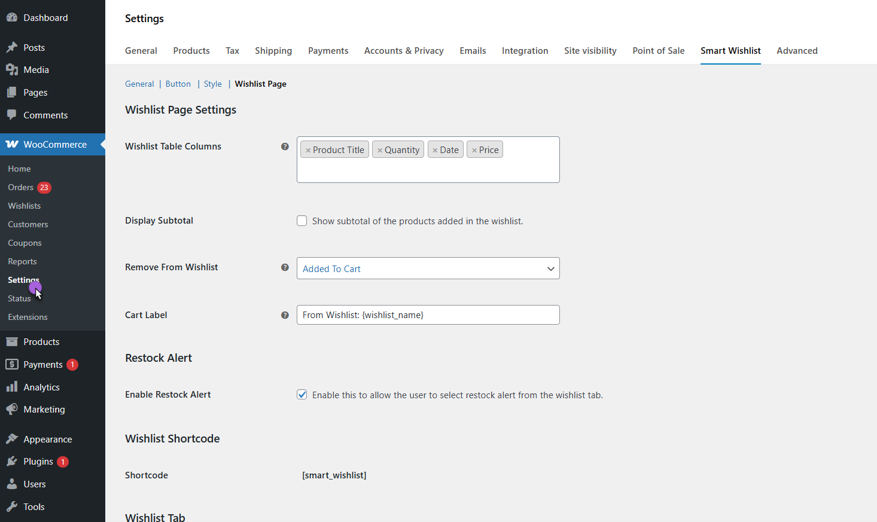Click the help icon beside Wishlist Table Columns

(285, 146)
